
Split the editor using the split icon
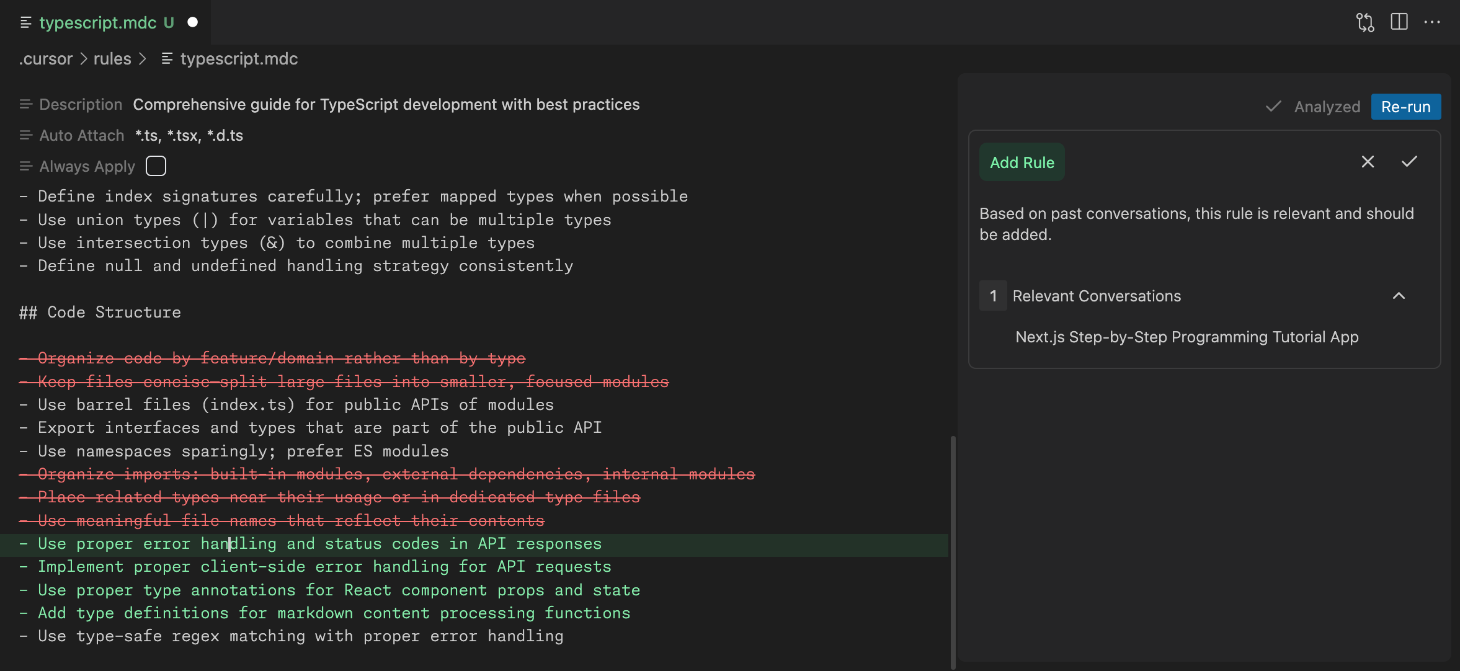pyautogui.click(x=1400, y=22)
